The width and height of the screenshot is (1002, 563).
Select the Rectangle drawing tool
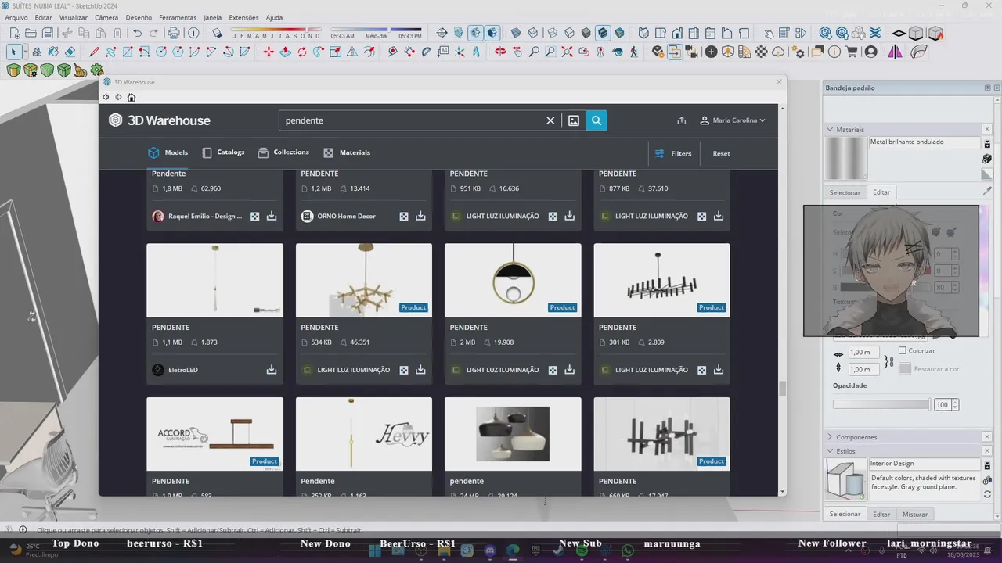128,52
